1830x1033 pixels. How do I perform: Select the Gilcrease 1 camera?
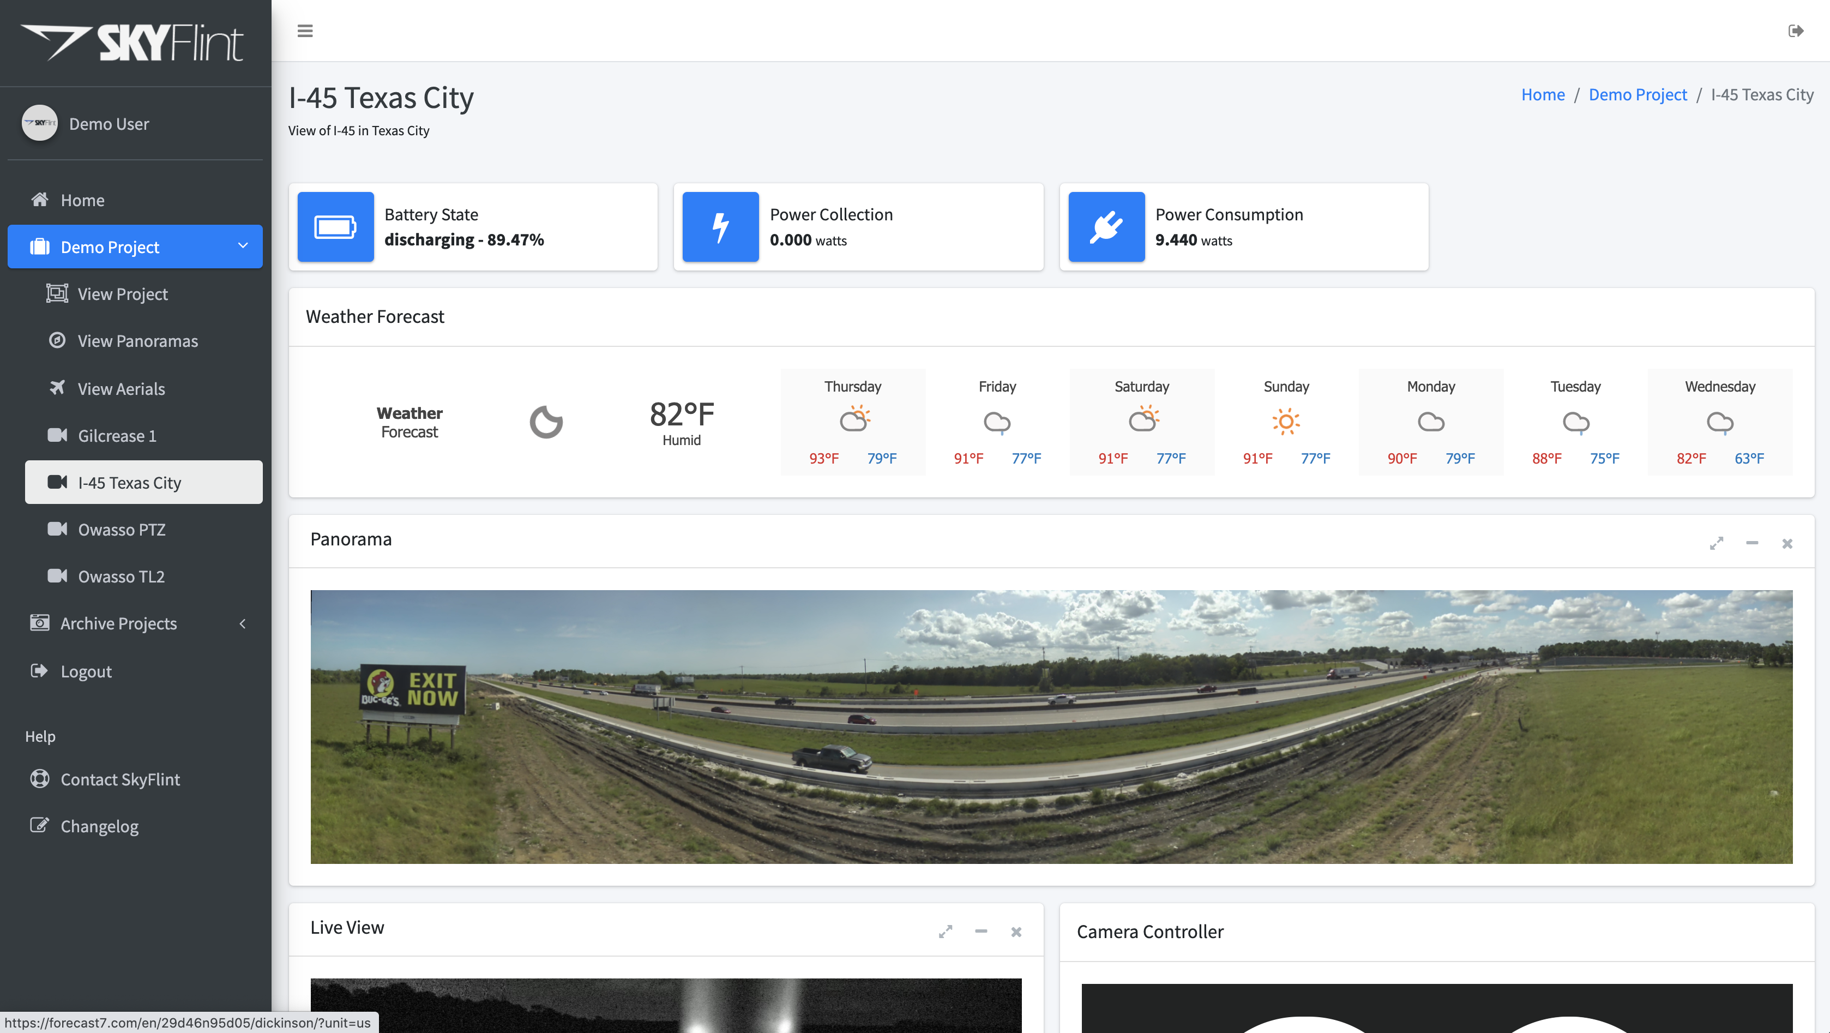[117, 436]
